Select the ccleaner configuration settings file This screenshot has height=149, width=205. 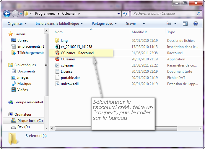click(67, 65)
